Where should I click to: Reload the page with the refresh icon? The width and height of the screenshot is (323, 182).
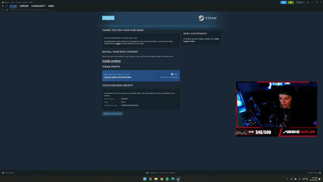tap(3, 10)
